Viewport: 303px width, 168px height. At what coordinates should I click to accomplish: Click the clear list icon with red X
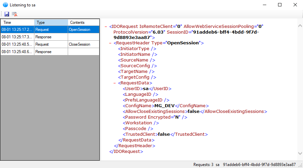14,14
